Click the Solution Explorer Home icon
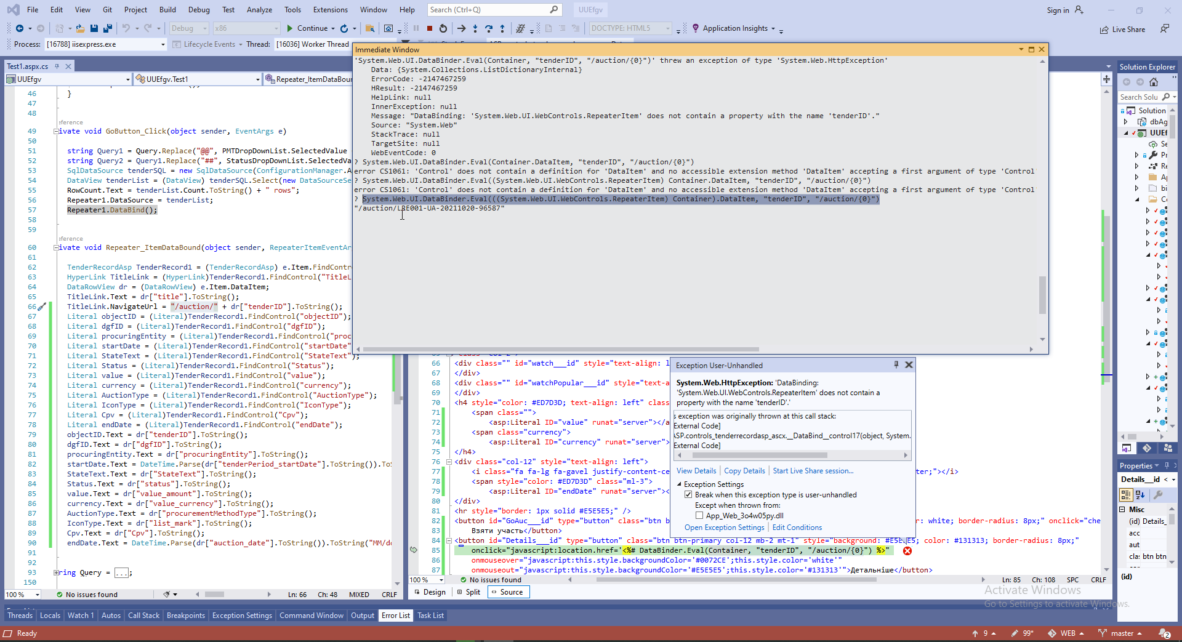1182x642 pixels. click(x=1154, y=82)
